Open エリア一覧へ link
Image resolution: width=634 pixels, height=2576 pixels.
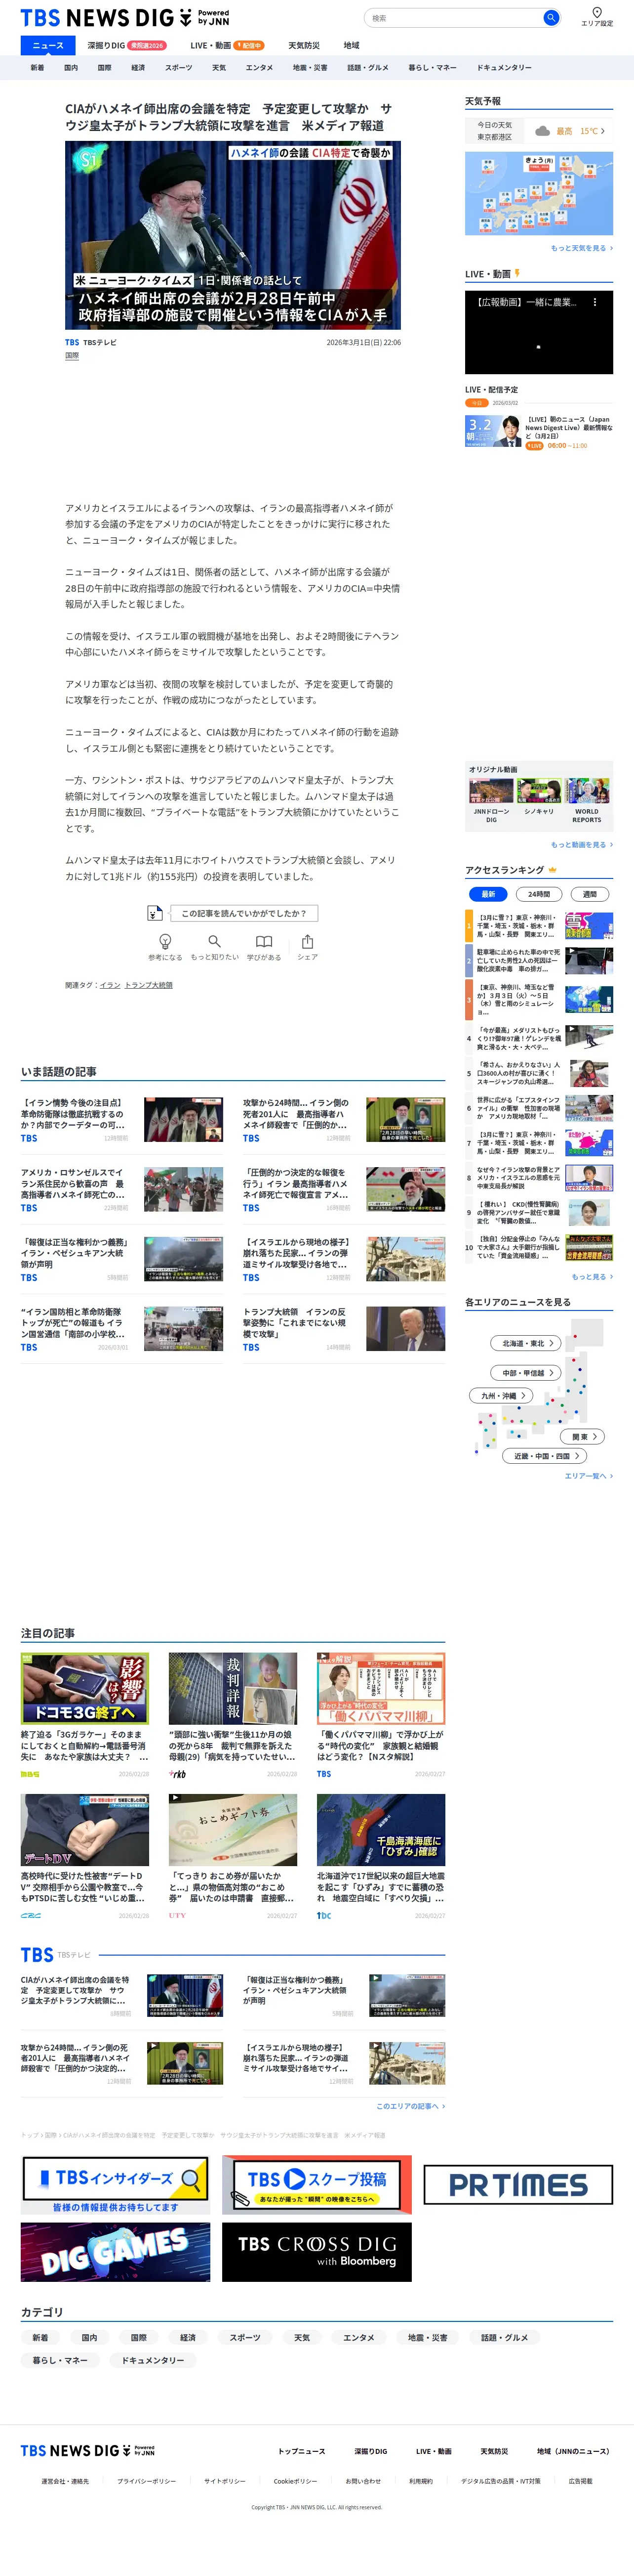pos(589,1475)
